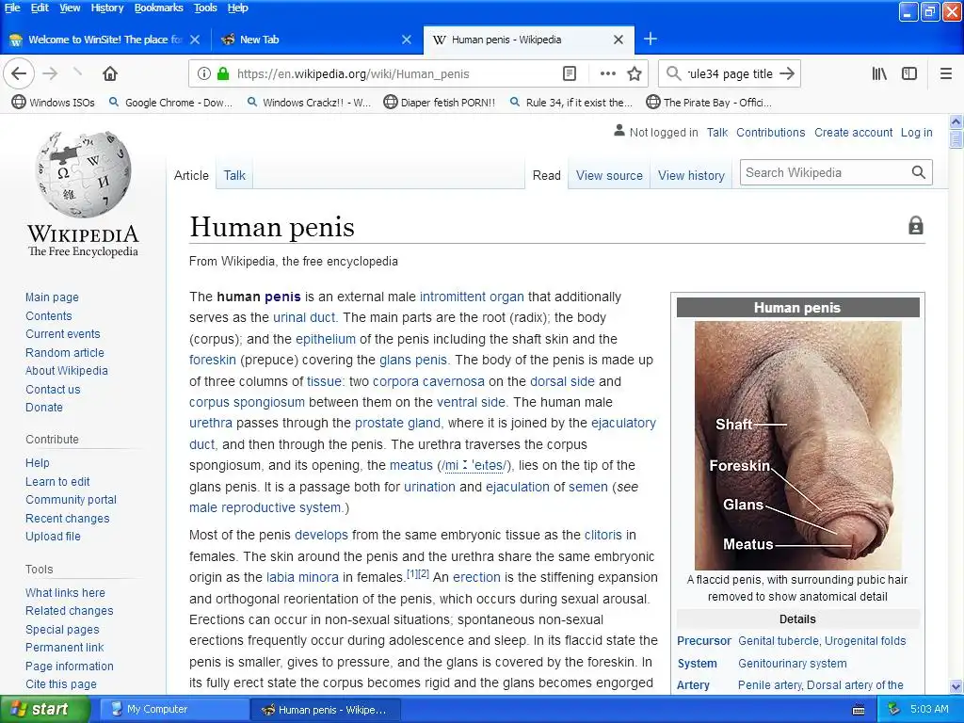Image resolution: width=964 pixels, height=723 pixels.
Task: Open page actions three-dot menu
Action: click(607, 73)
